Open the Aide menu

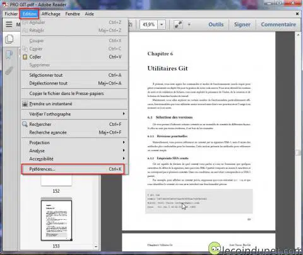point(89,14)
